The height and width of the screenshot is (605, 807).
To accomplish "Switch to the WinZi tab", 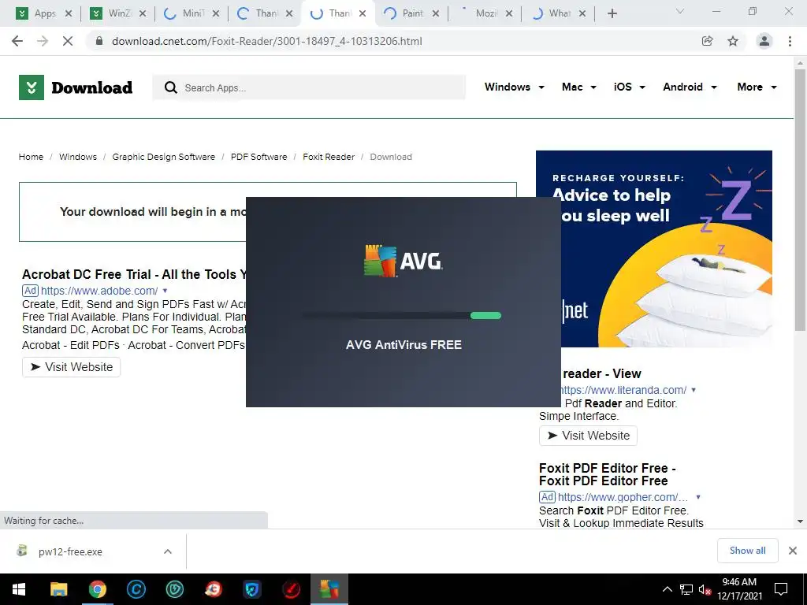I will [x=118, y=13].
